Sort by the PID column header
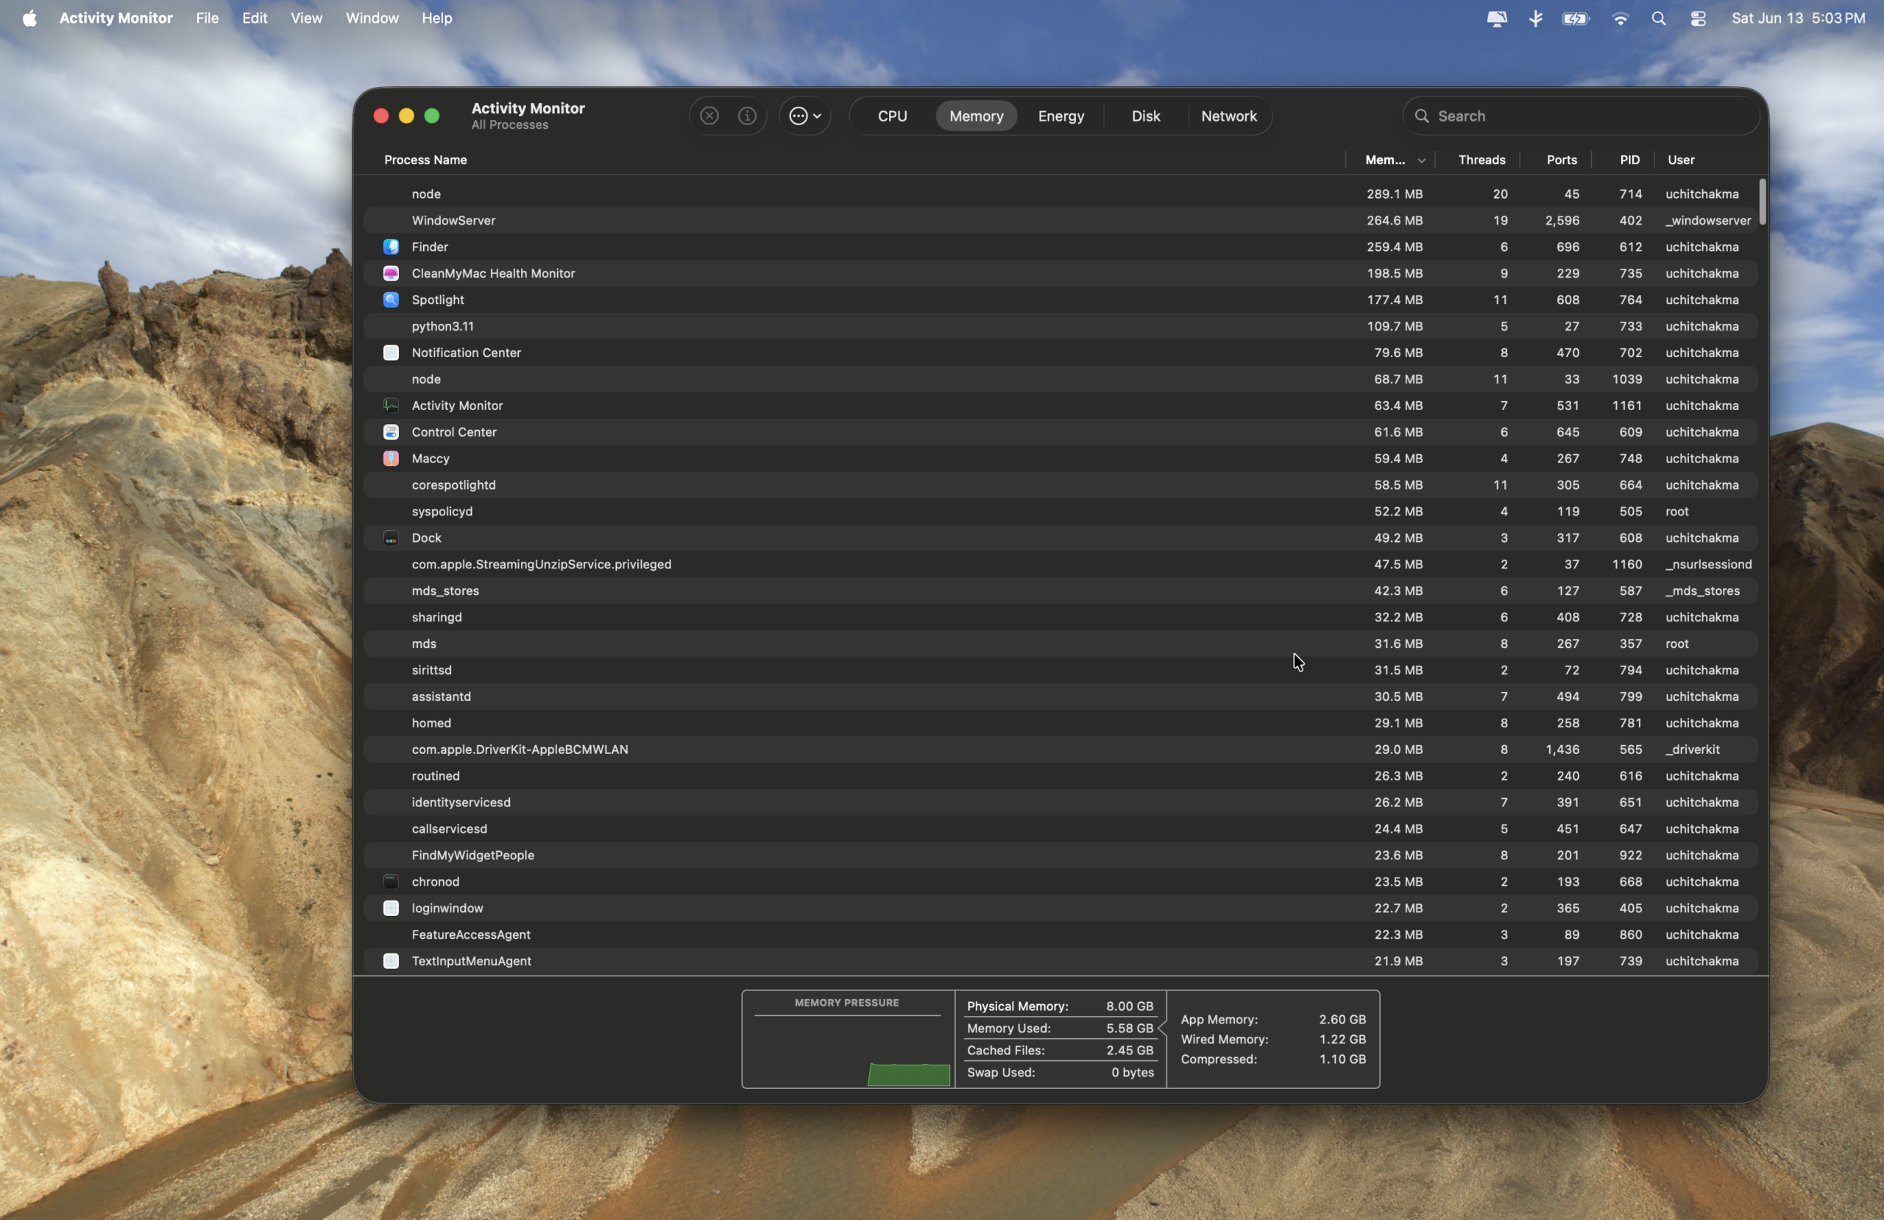The image size is (1884, 1220). coord(1629,160)
